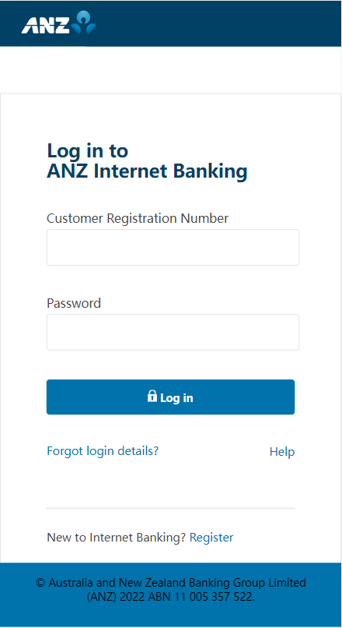
Task: Click the "(ANZ) 2022" footer text
Action: tap(117, 597)
